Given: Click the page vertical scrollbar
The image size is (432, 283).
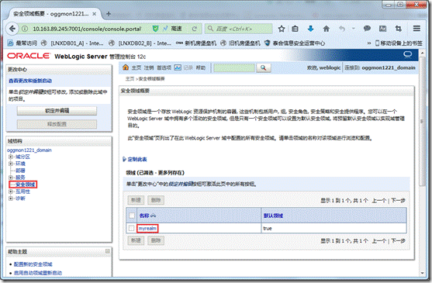Looking at the screenshot, I should tap(422, 121).
